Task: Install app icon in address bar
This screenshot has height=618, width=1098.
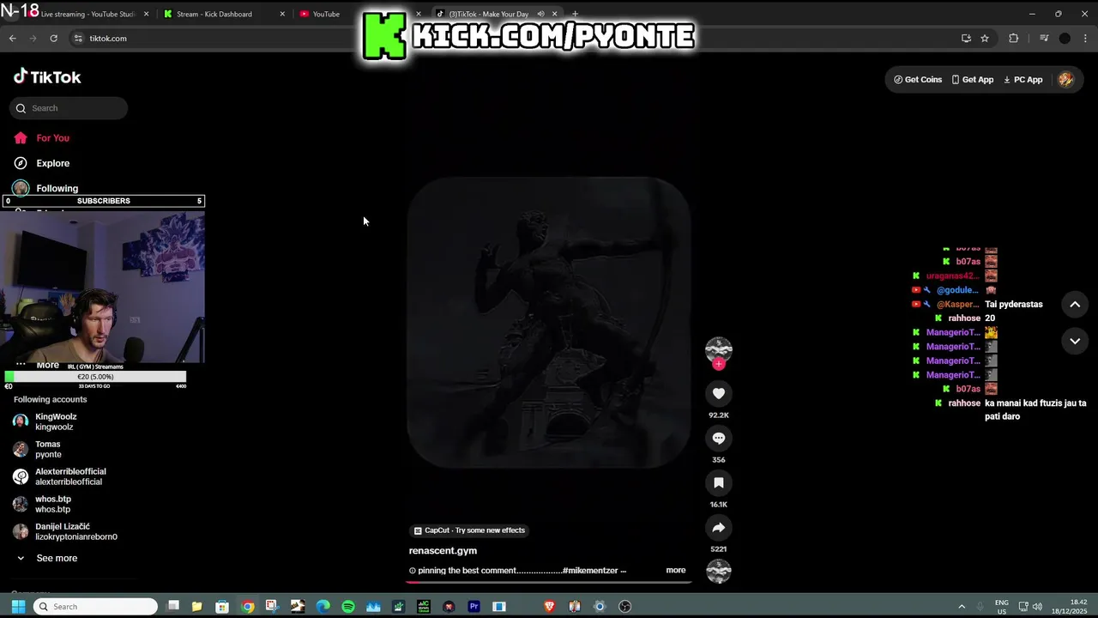Action: click(x=966, y=39)
